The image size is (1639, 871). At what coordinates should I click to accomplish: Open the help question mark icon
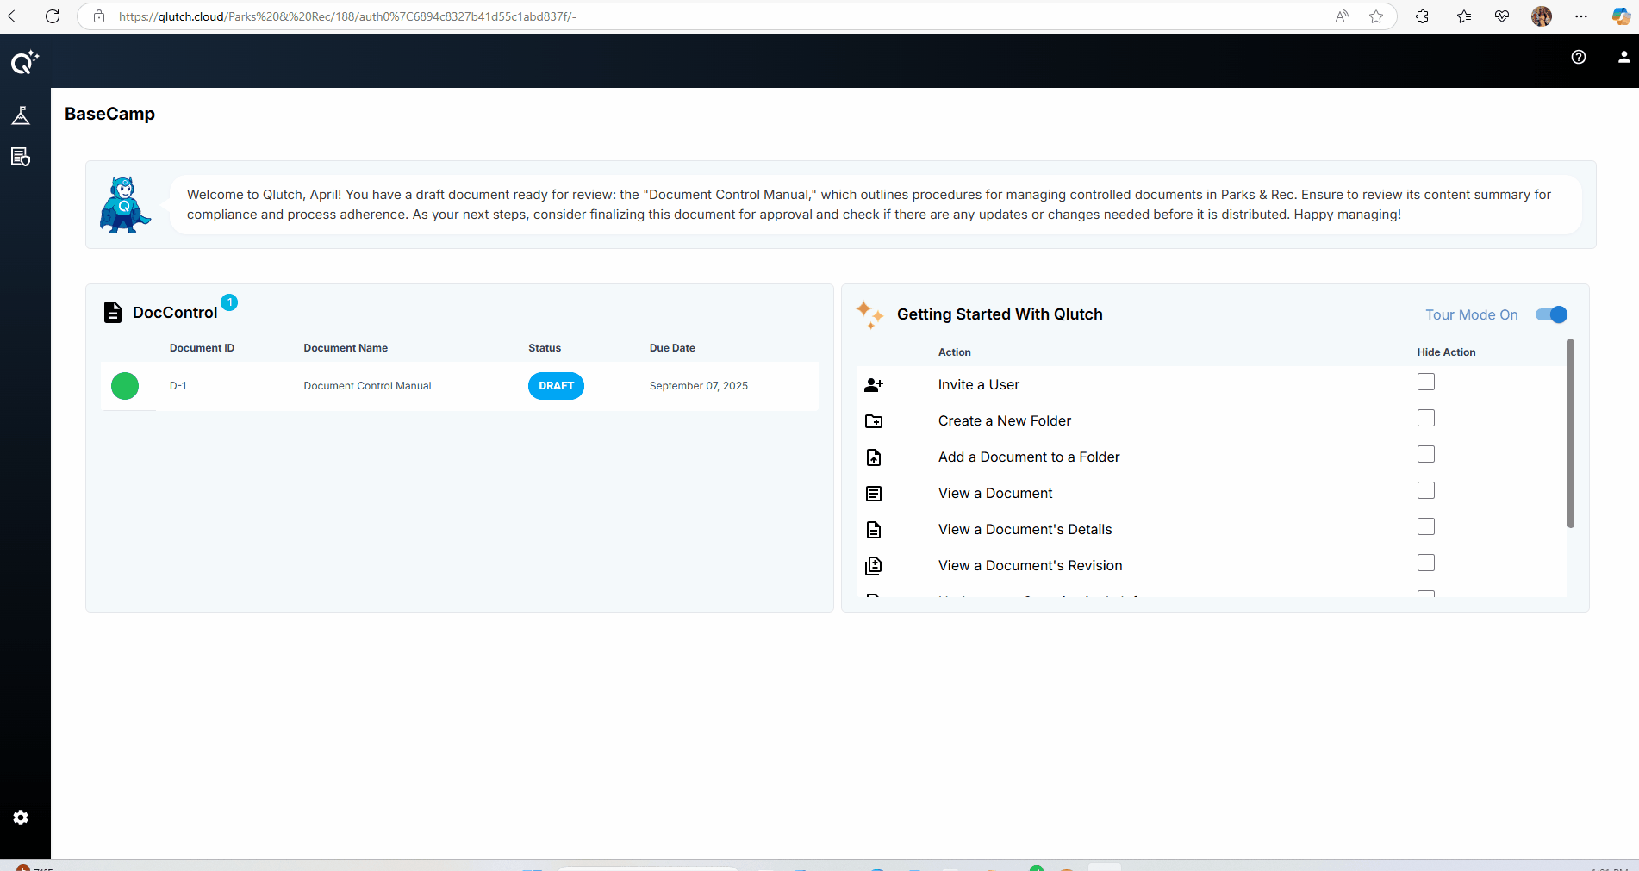pos(1579,57)
